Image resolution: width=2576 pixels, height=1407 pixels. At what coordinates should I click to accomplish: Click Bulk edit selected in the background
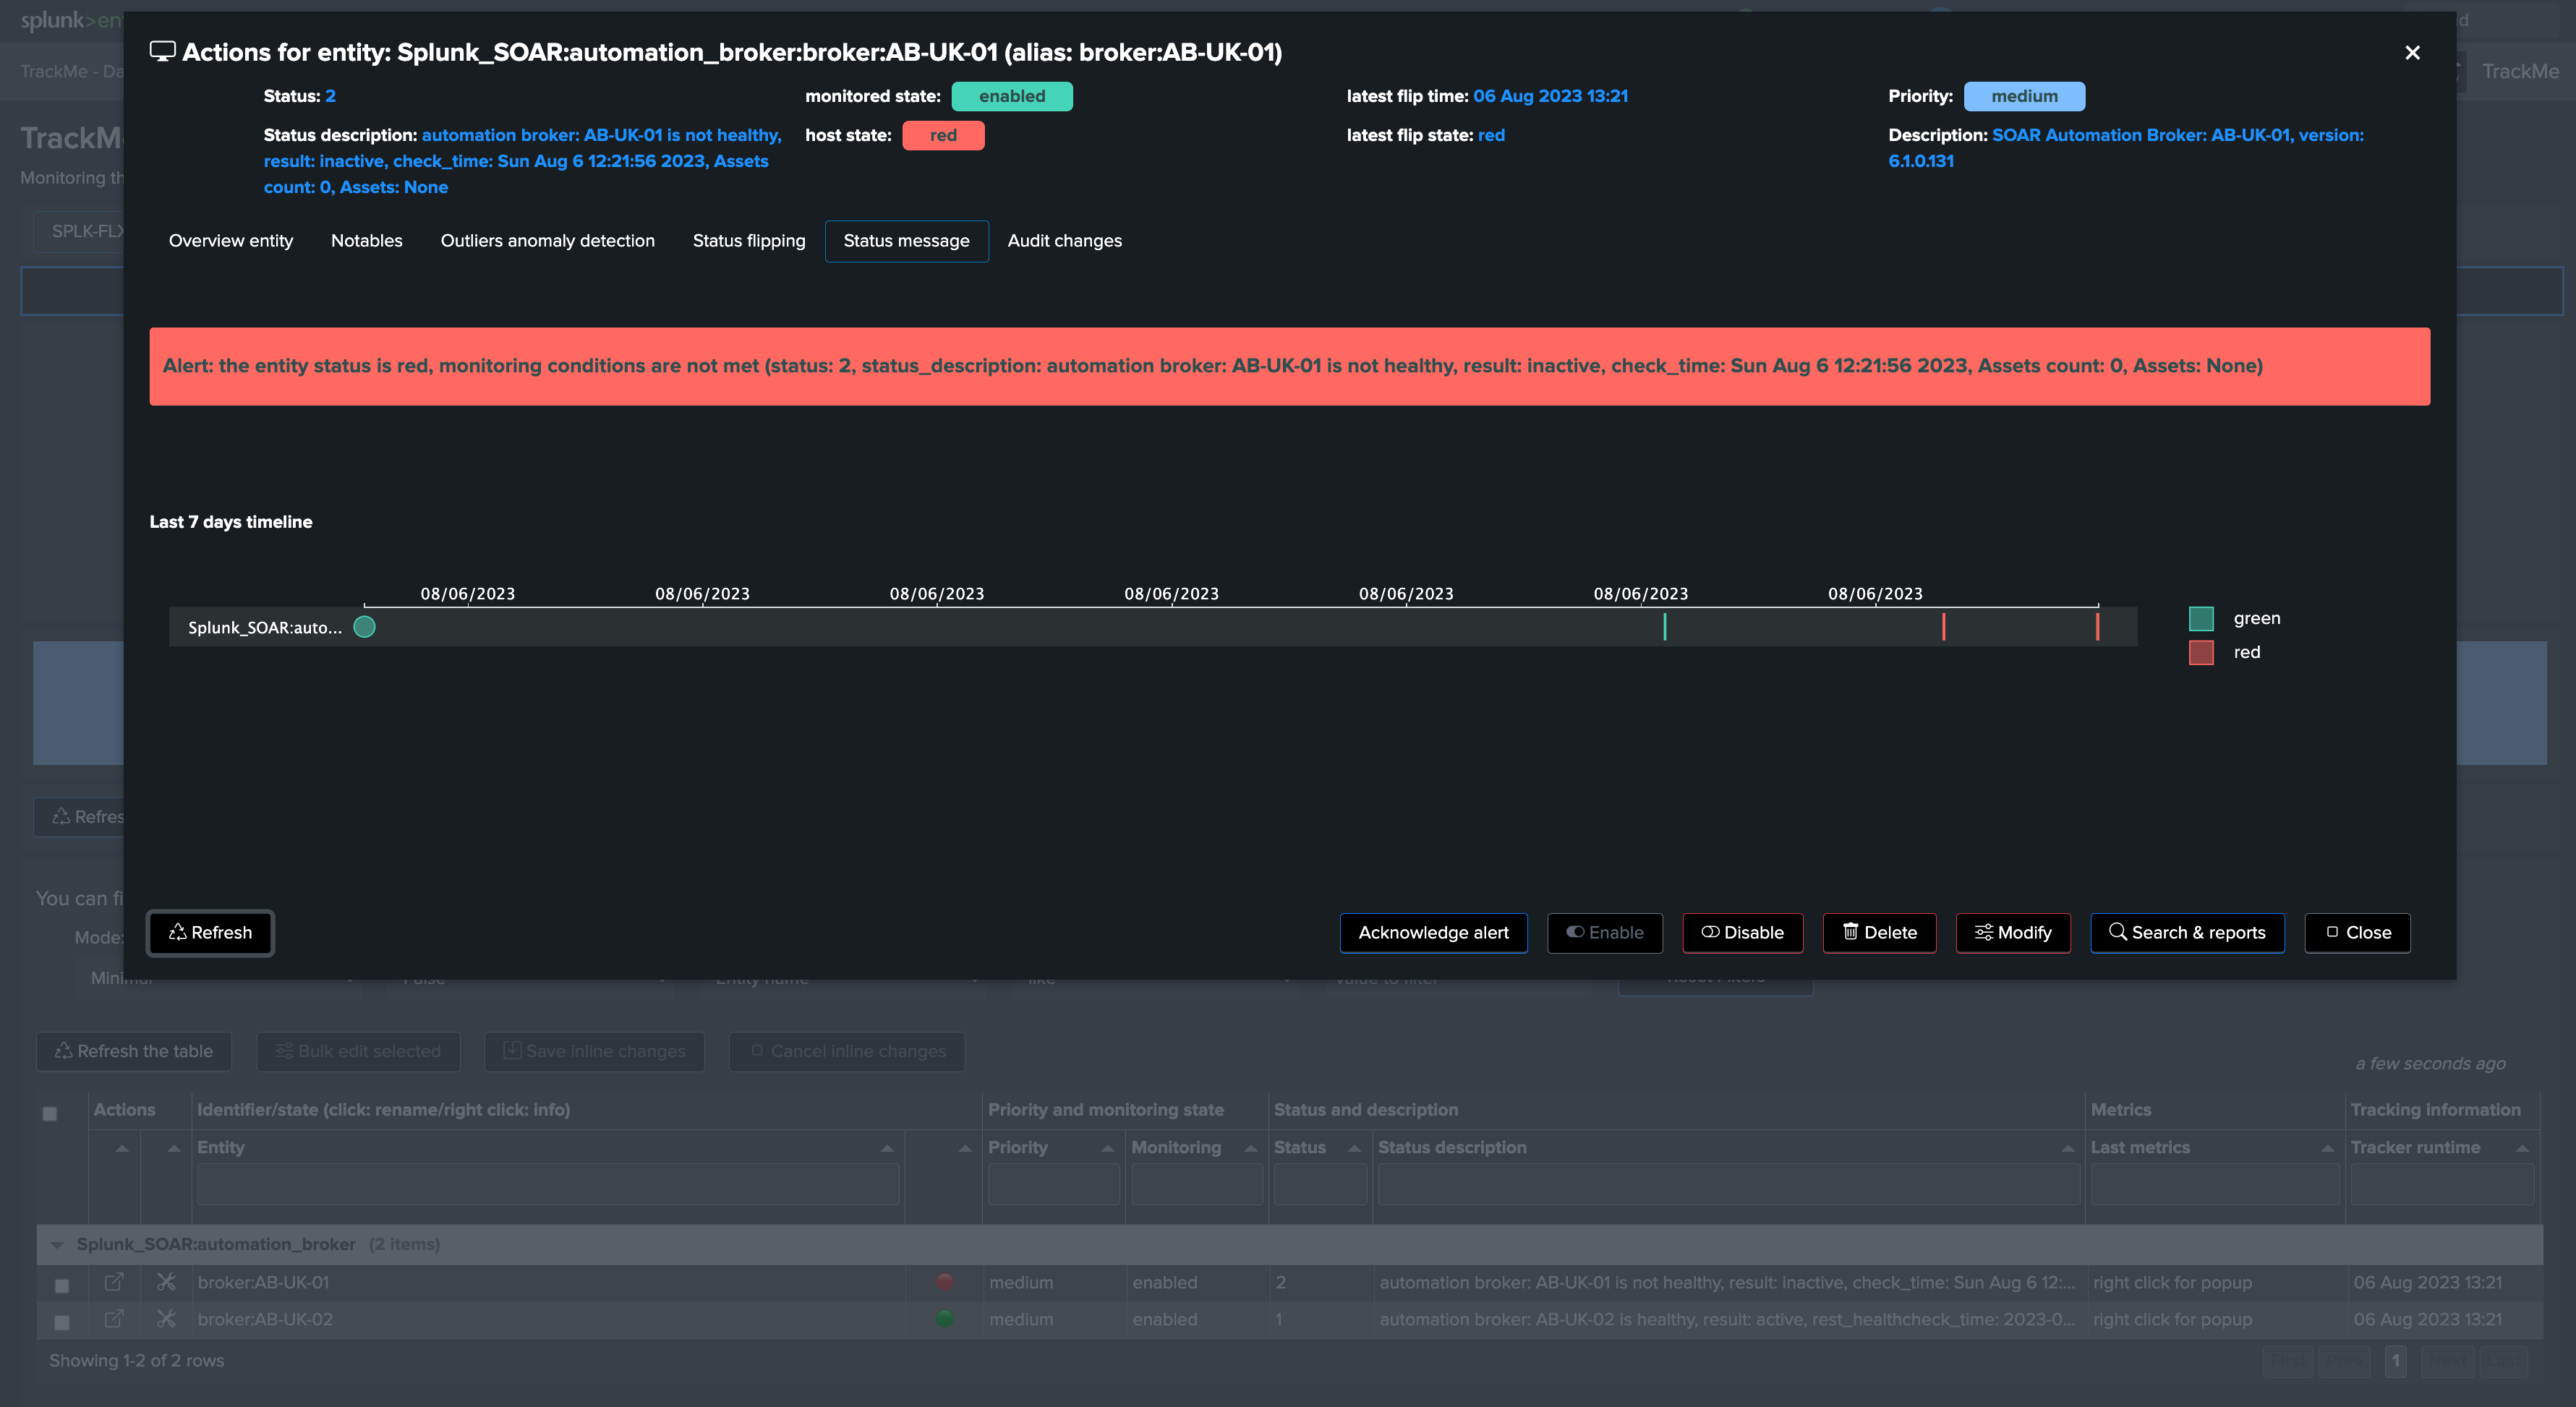tap(358, 1052)
